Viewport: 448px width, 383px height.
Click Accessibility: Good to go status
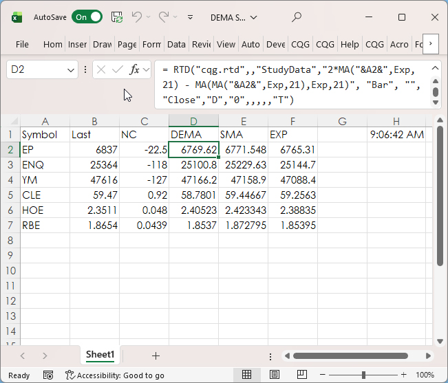(x=115, y=375)
